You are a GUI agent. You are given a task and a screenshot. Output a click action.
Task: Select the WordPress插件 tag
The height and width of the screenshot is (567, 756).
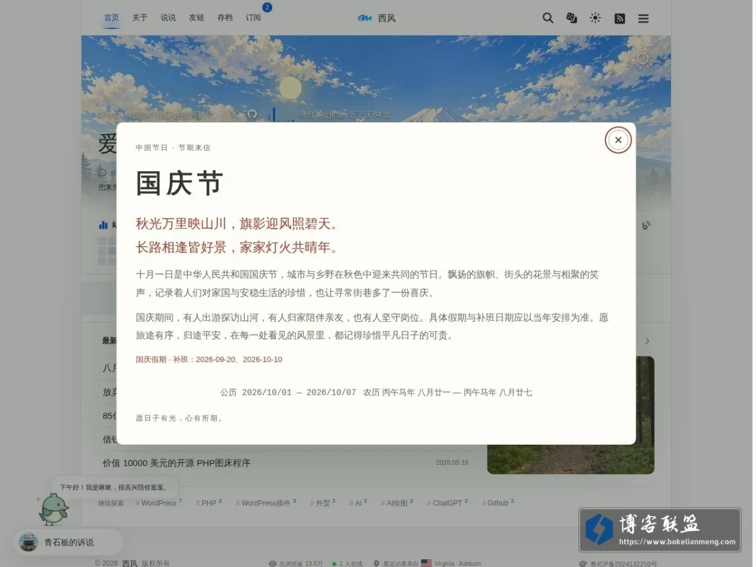(x=266, y=503)
